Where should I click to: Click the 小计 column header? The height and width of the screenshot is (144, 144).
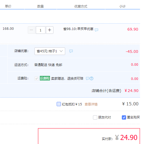click(122, 6)
